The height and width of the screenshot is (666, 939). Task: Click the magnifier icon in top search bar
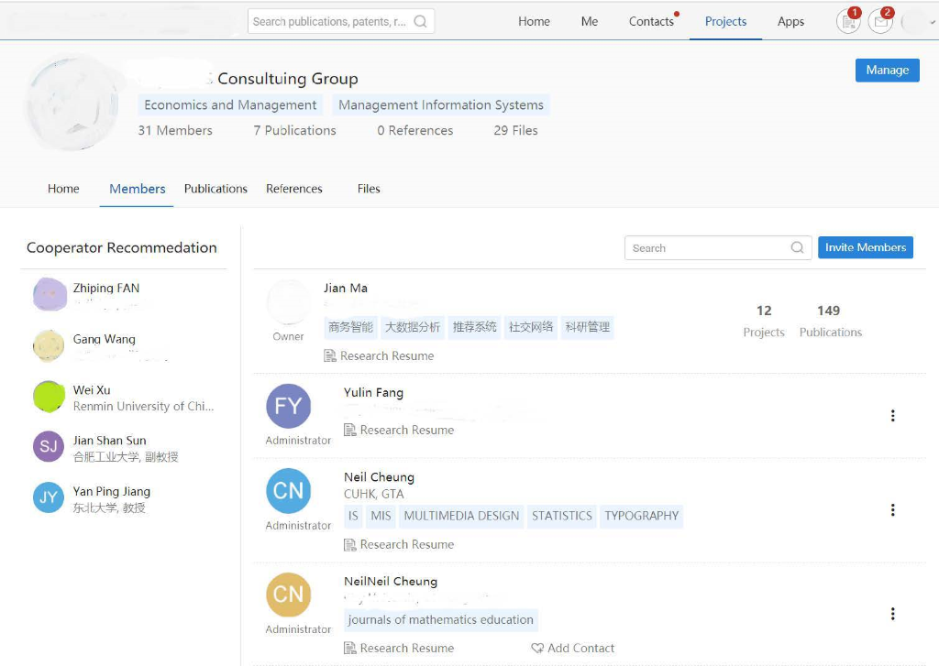(420, 22)
